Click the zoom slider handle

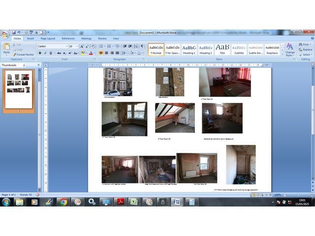pyautogui.click(x=298, y=195)
